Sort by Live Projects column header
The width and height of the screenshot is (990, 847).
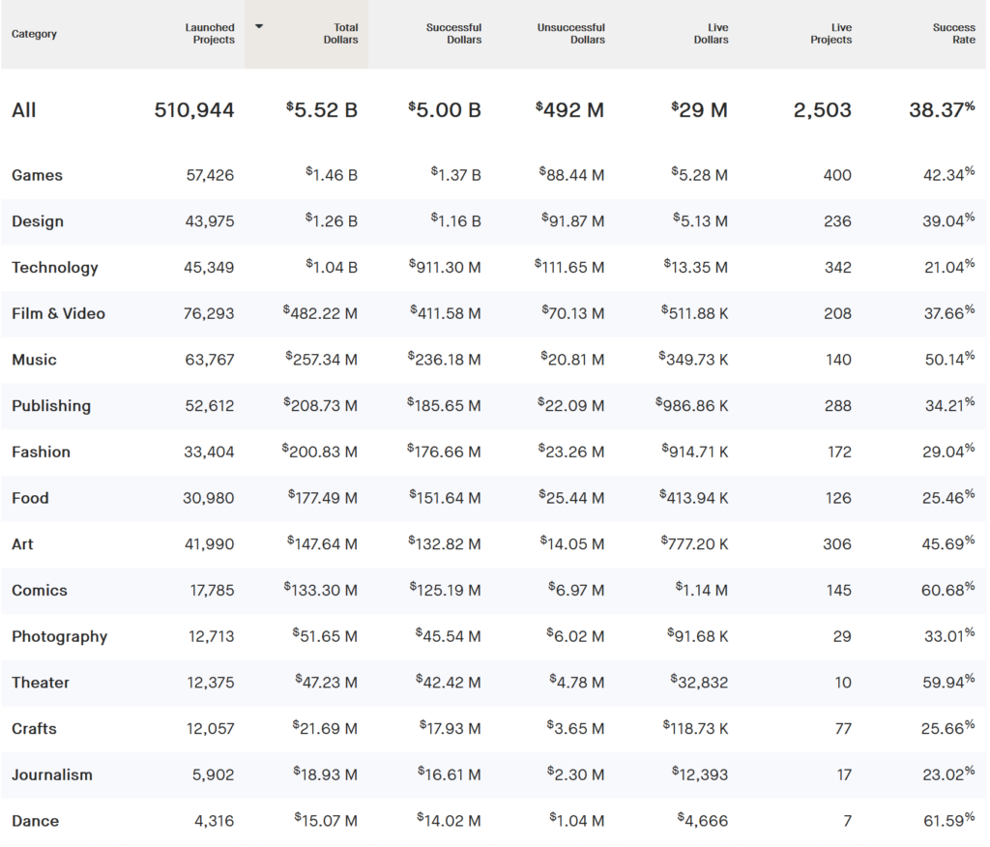830,34
